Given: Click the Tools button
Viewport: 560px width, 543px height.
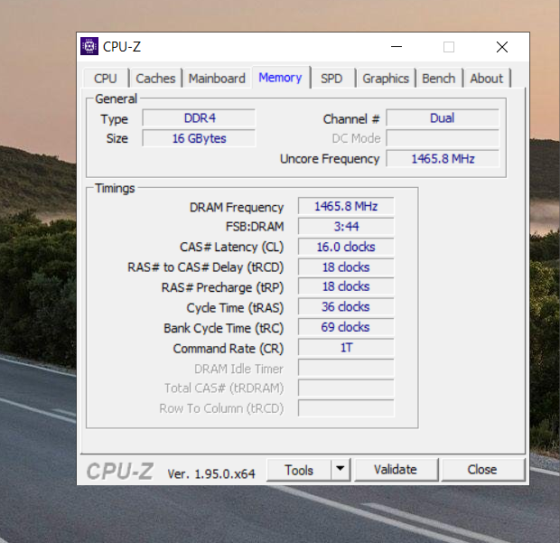Looking at the screenshot, I should (299, 470).
